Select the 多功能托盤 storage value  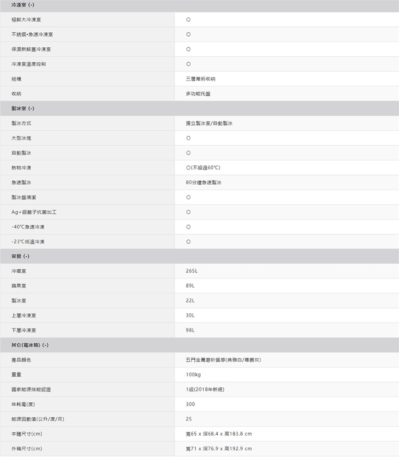coord(198,94)
